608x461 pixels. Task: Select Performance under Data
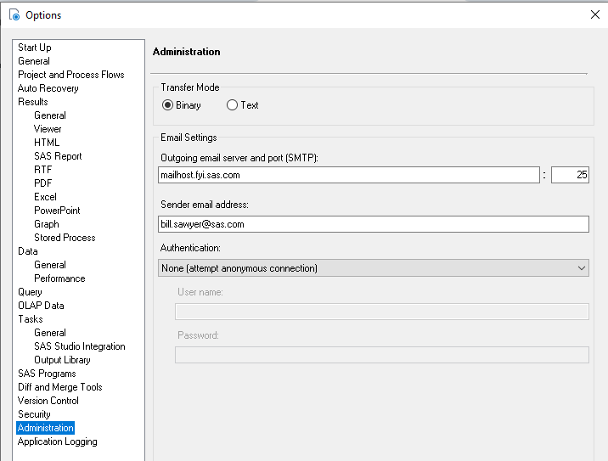click(x=59, y=278)
